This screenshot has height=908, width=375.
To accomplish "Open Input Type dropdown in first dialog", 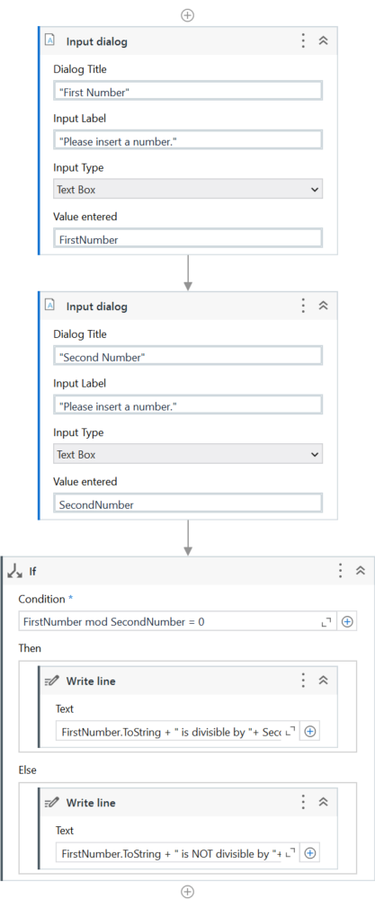I will coord(188,190).
